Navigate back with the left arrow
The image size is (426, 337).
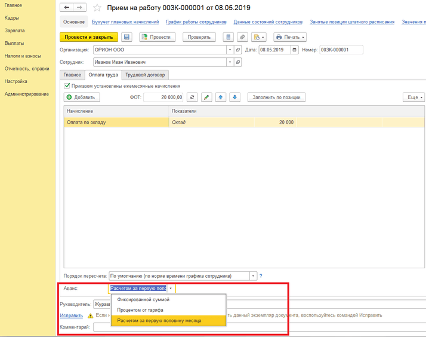click(67, 8)
